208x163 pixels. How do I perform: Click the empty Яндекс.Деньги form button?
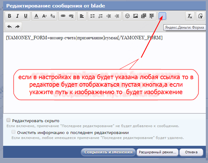pos(162,16)
